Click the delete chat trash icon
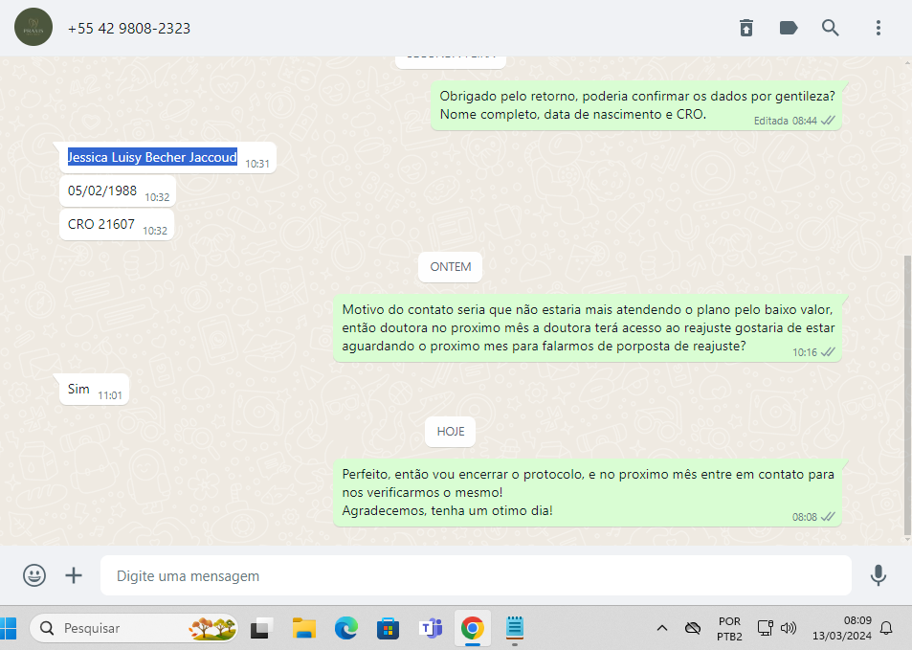This screenshot has height=650, width=912. click(746, 28)
